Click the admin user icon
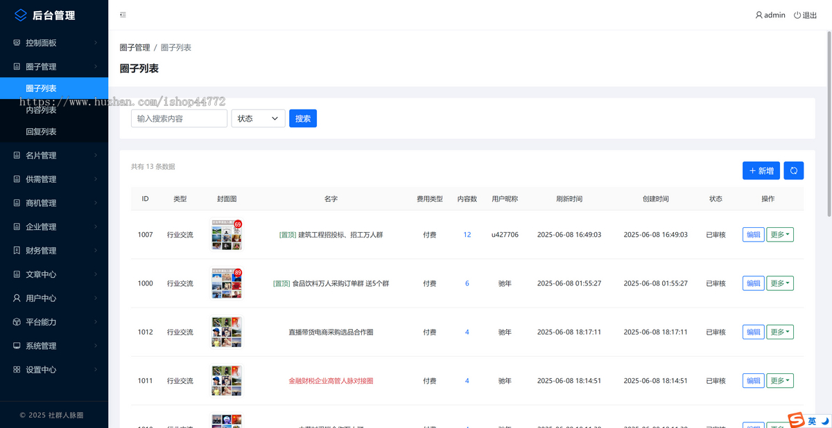Screen dimensions: 832x428 pyautogui.click(x=759, y=15)
